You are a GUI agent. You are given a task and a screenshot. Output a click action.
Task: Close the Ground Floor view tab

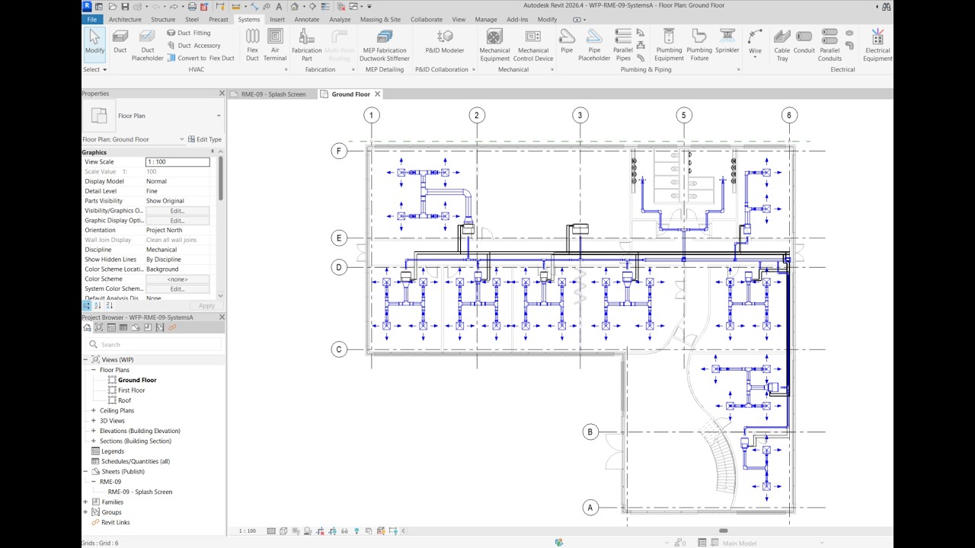click(x=377, y=94)
